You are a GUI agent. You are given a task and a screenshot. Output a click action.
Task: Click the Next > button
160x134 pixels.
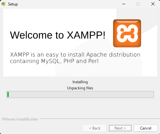click(120, 128)
